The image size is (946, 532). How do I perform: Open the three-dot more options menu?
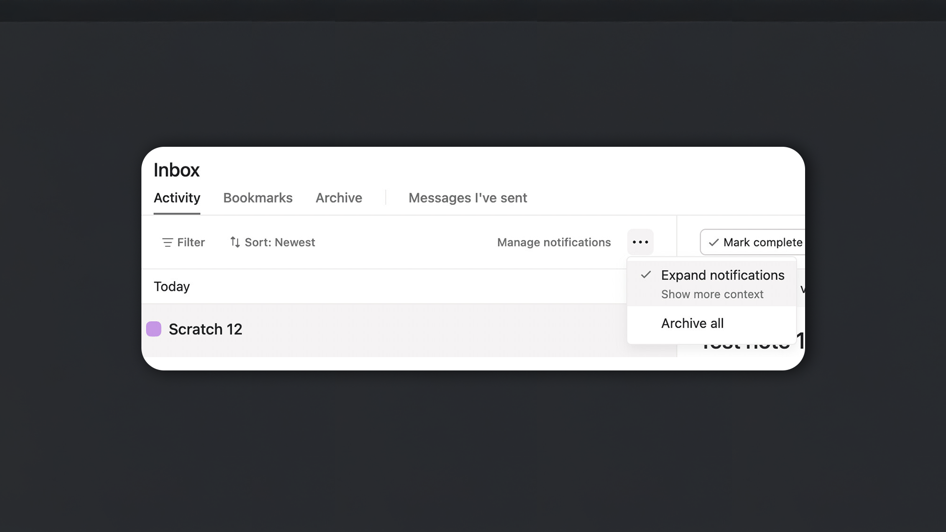(x=640, y=242)
